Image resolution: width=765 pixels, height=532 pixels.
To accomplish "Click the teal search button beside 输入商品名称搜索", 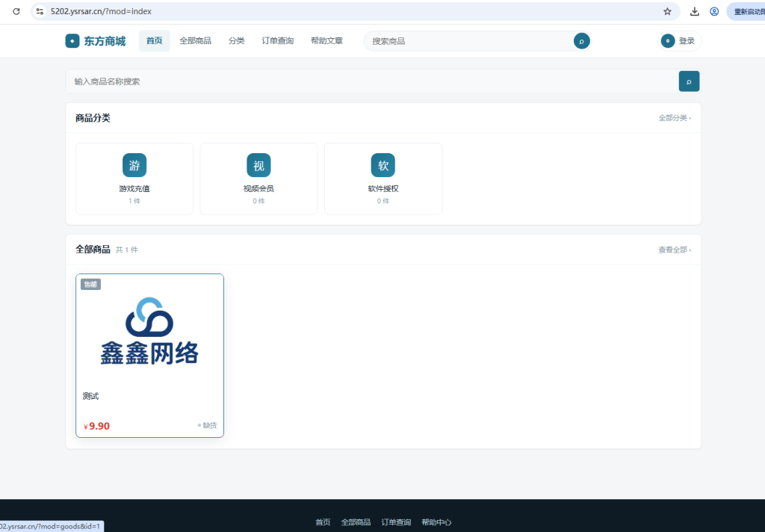I will (x=689, y=81).
